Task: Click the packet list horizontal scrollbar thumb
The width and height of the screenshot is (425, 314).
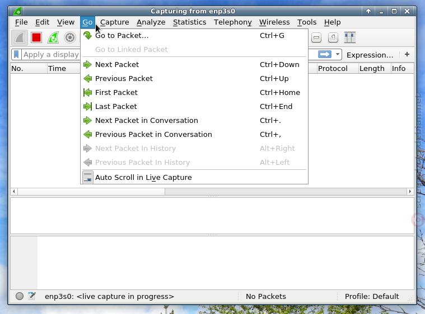Action: 91,192
